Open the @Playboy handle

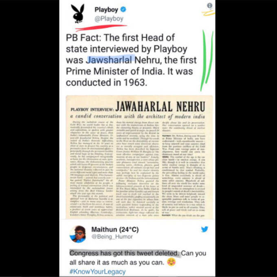(109, 19)
